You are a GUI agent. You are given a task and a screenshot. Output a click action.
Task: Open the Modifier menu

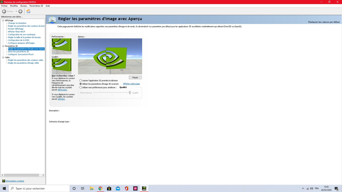coord(14,6)
